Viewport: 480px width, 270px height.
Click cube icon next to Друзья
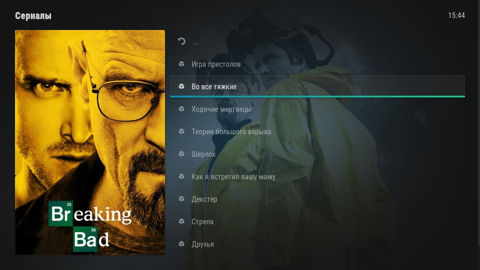tap(181, 244)
